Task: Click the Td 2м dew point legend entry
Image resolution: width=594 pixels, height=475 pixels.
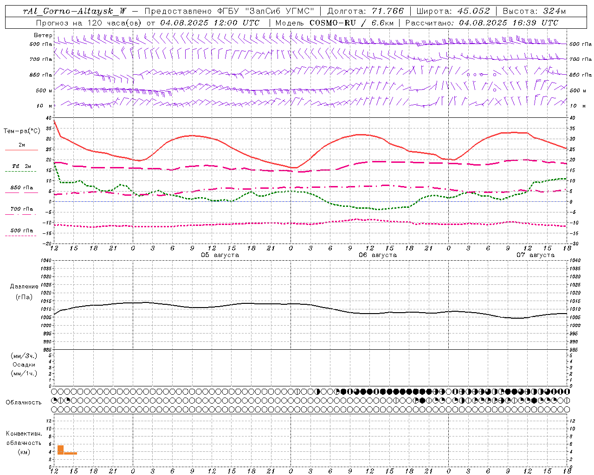Action: pos(22,166)
